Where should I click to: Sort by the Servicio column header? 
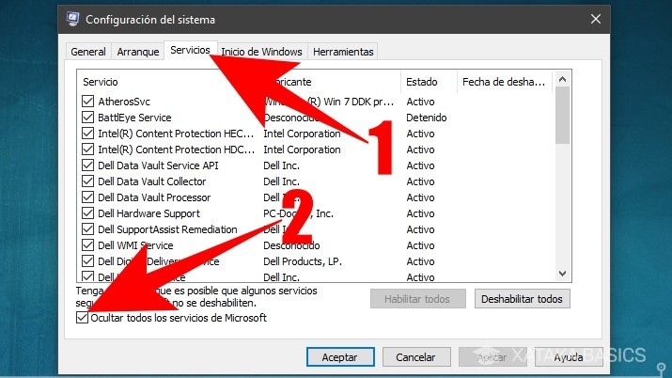coord(101,82)
